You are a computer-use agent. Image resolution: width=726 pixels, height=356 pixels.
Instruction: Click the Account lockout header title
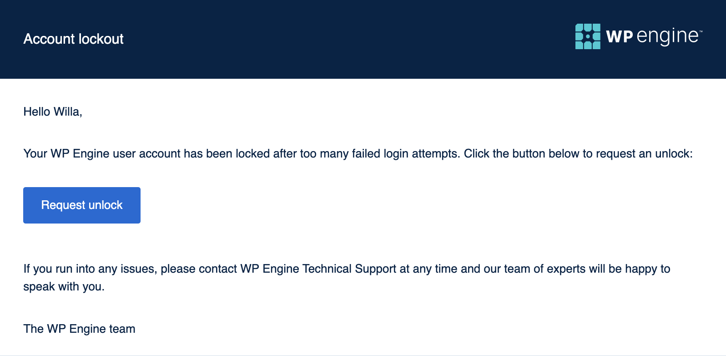point(73,39)
